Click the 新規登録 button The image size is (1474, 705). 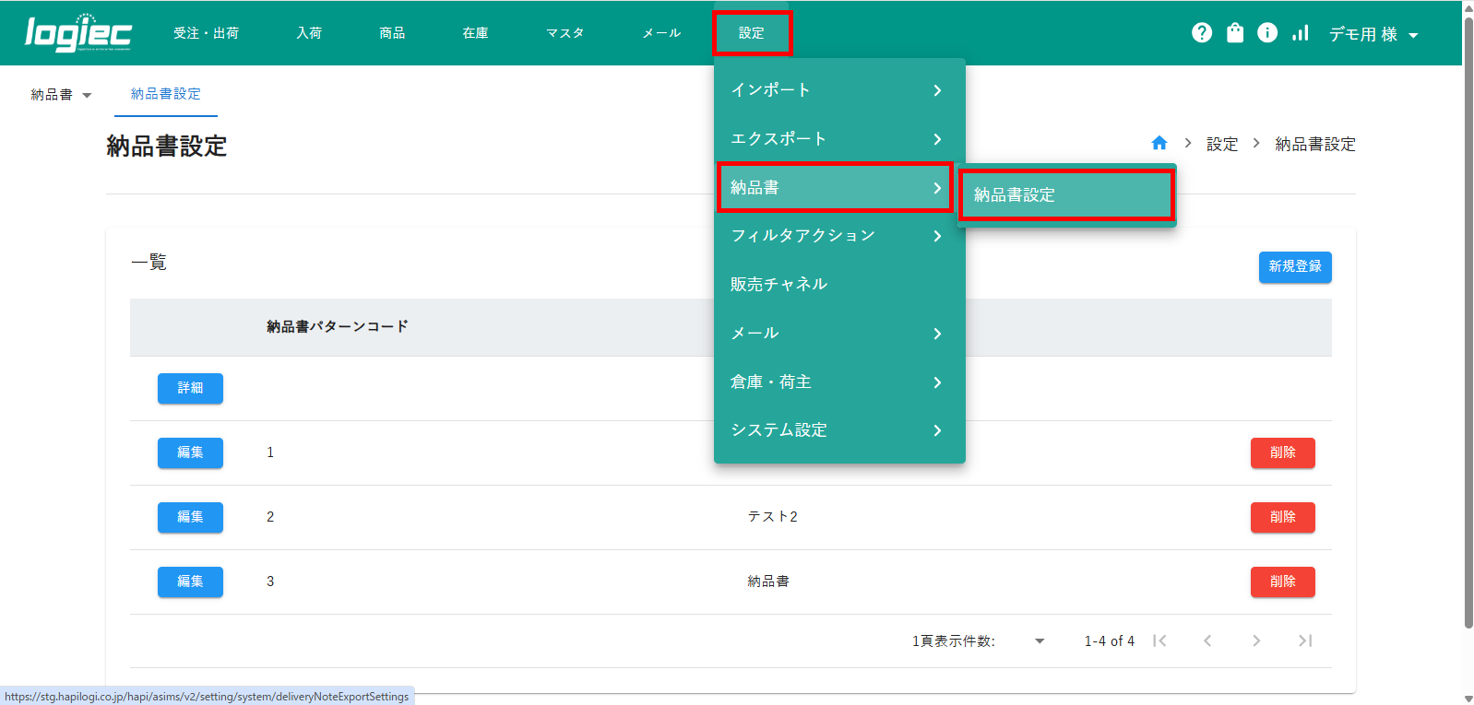pyautogui.click(x=1294, y=267)
